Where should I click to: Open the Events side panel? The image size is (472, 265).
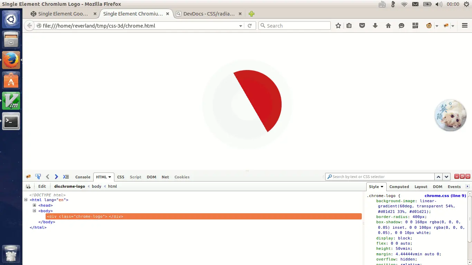(x=454, y=187)
